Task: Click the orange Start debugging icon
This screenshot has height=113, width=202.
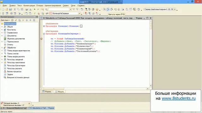Action: pyautogui.click(x=97, y=9)
